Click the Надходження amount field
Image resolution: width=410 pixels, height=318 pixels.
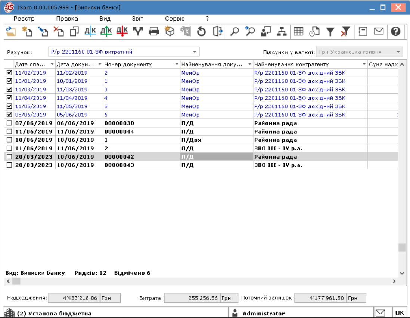point(74,298)
